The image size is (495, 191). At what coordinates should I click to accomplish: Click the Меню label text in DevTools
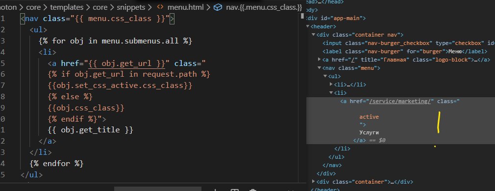point(455,51)
